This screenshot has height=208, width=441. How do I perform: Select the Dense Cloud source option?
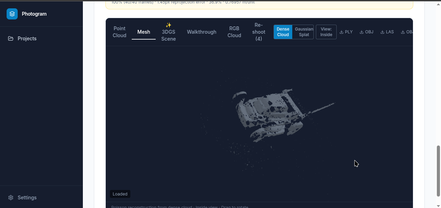point(283,32)
